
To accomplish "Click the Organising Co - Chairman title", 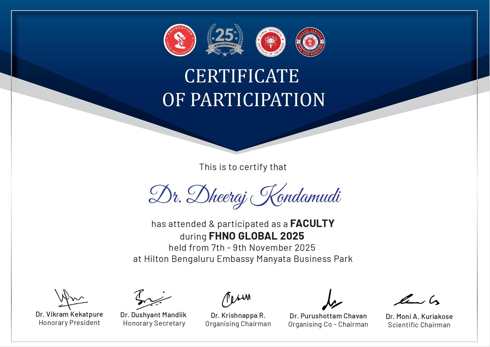I will [328, 324].
